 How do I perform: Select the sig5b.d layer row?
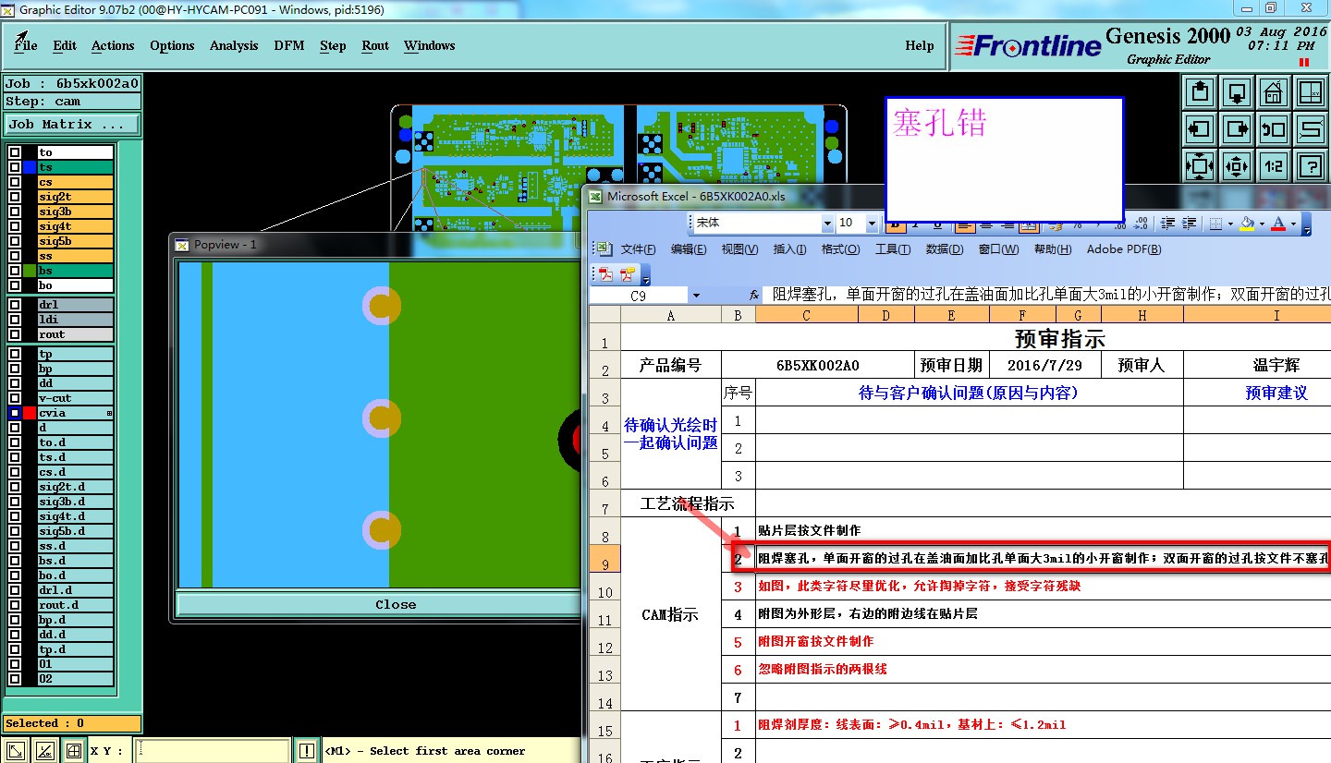pos(75,531)
